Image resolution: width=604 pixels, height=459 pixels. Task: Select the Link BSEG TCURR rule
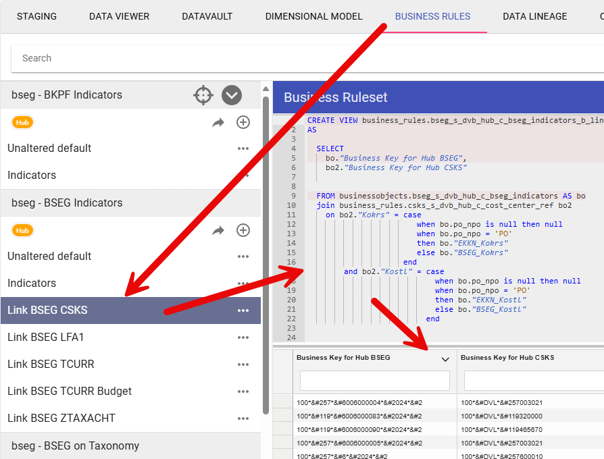(51, 364)
